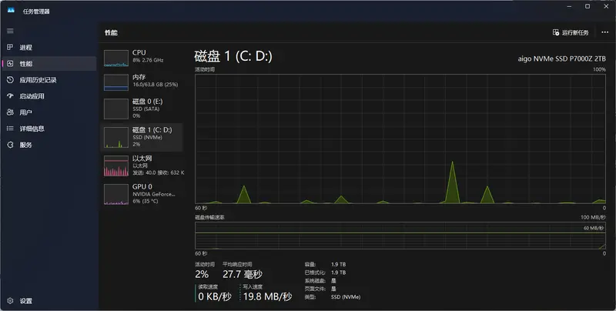616x311 pixels.
Task: Click the NVIDIA GeForce GPU name text
Action: [153, 194]
